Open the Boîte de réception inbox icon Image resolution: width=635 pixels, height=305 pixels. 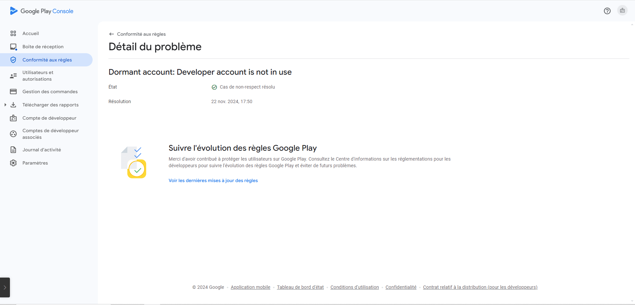coord(13,47)
